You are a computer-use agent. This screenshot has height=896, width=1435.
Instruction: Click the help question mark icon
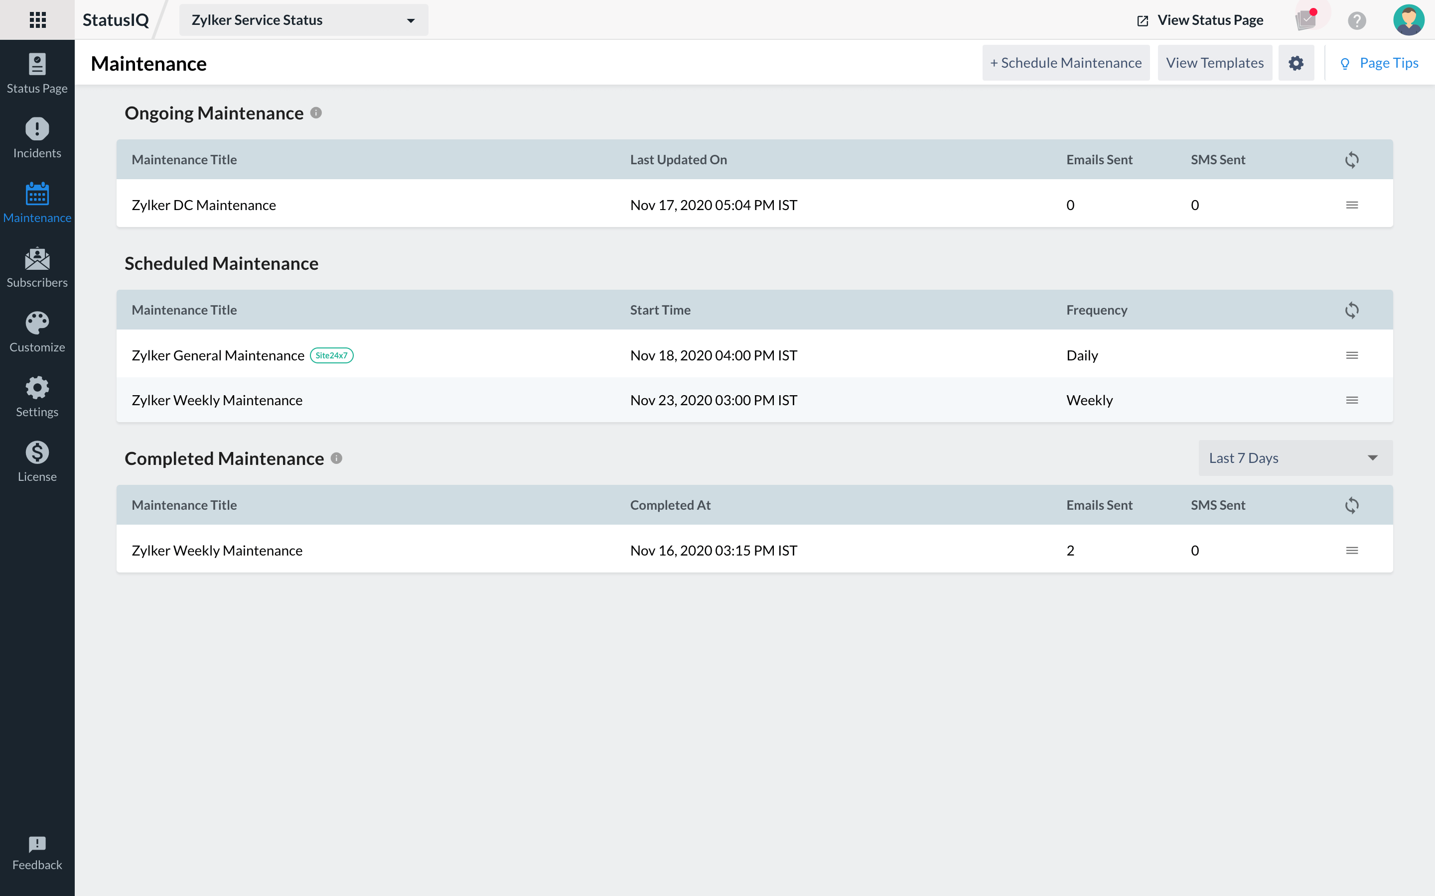1357,20
